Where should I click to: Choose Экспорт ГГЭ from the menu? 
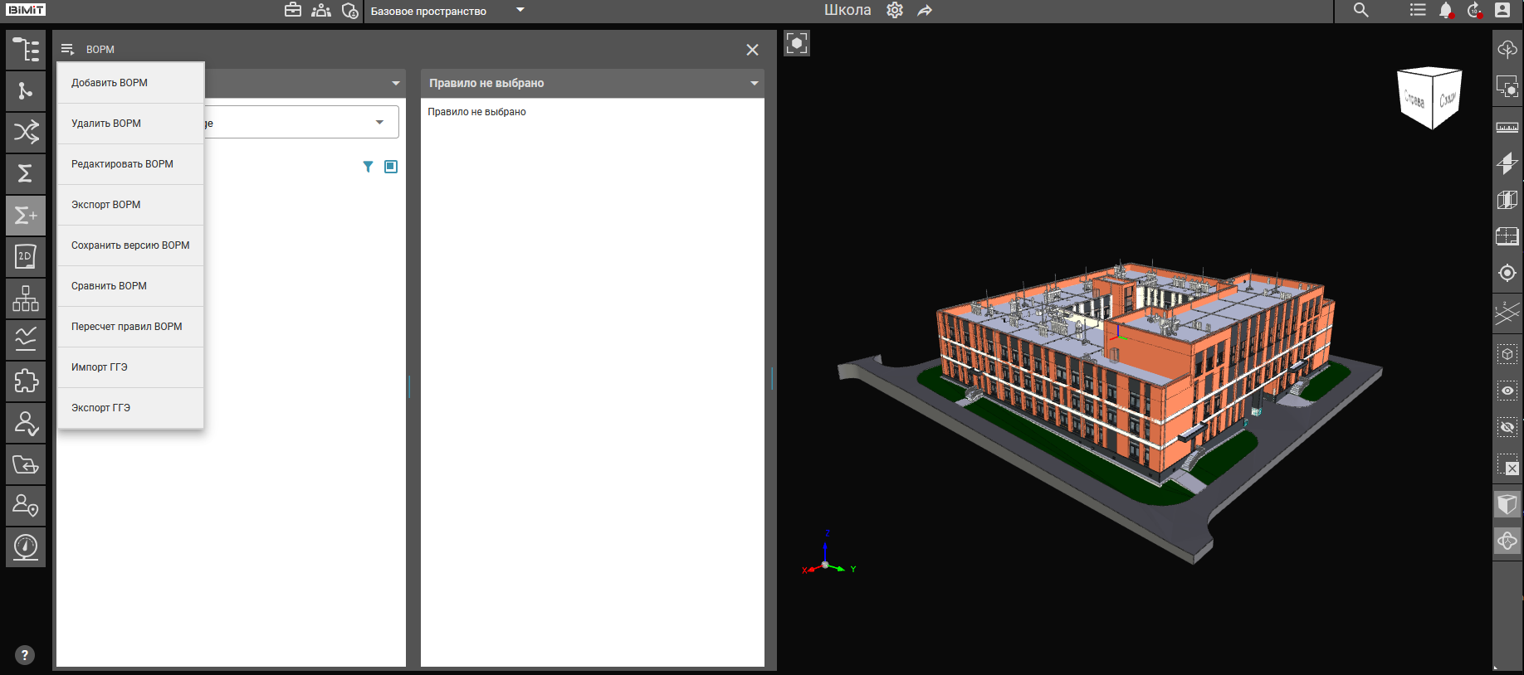point(130,408)
